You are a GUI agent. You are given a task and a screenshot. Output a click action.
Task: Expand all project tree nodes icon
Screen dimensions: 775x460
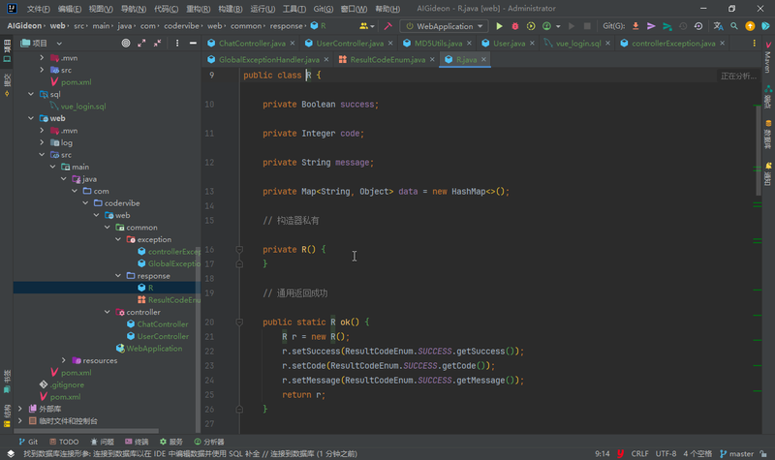(141, 44)
